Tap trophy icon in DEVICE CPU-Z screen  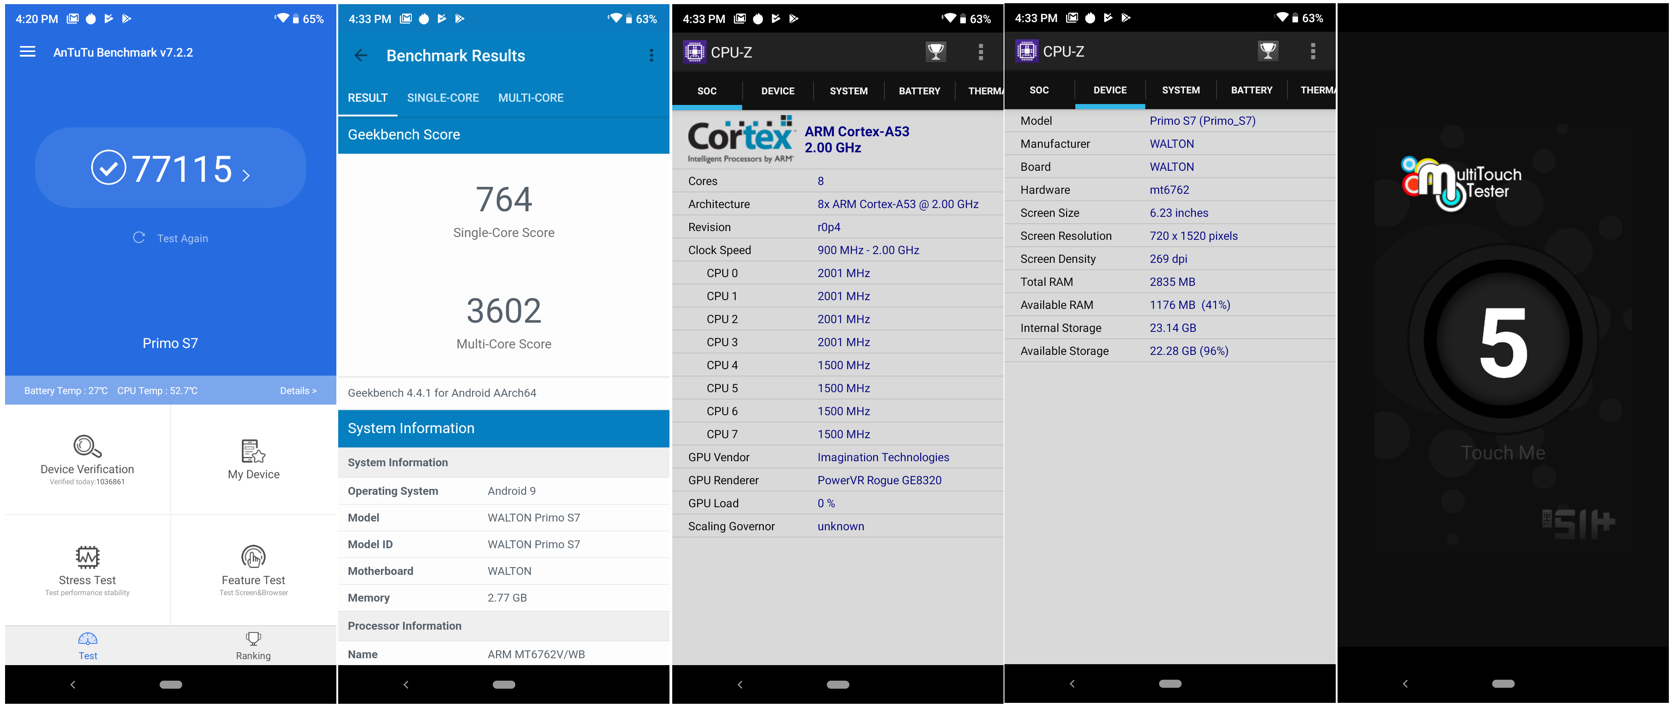[1267, 52]
